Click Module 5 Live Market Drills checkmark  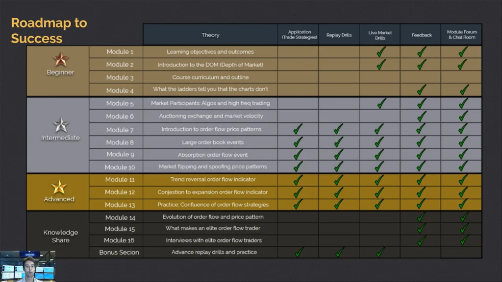tap(381, 103)
